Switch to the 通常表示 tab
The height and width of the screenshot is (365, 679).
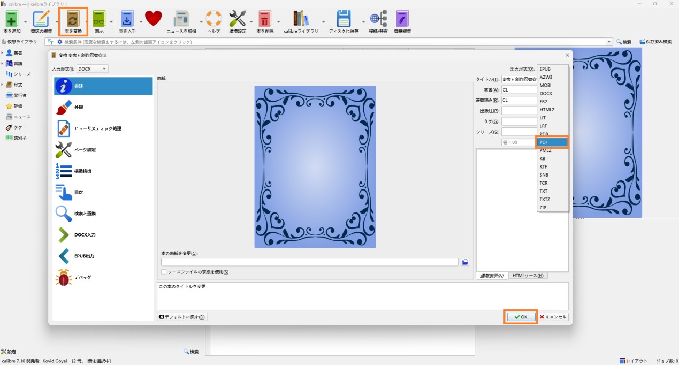pyautogui.click(x=492, y=276)
